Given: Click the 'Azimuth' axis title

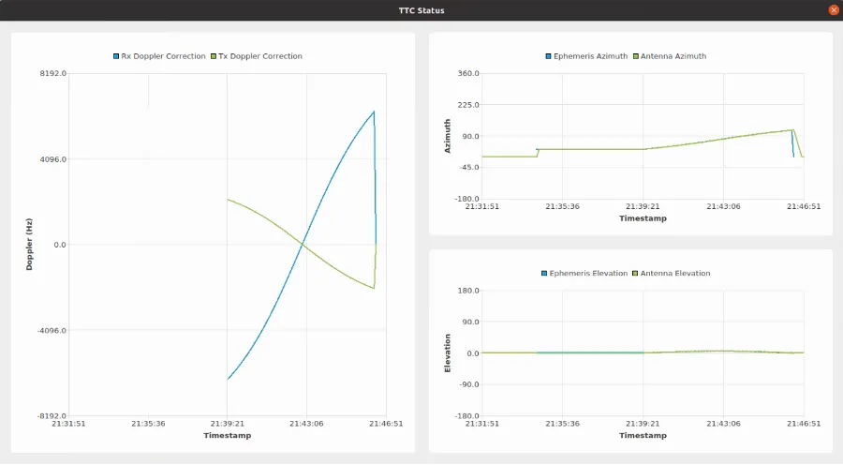Looking at the screenshot, I should (448, 136).
